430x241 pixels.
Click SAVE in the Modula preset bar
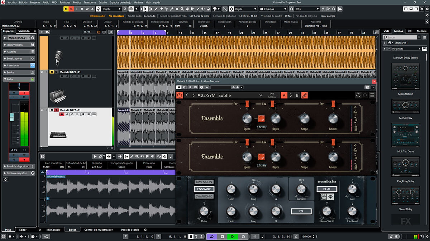tap(272, 94)
